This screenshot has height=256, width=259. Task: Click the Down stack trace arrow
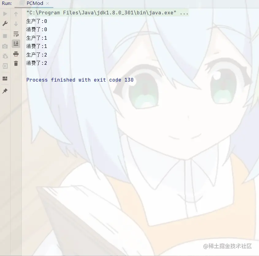(x=16, y=24)
